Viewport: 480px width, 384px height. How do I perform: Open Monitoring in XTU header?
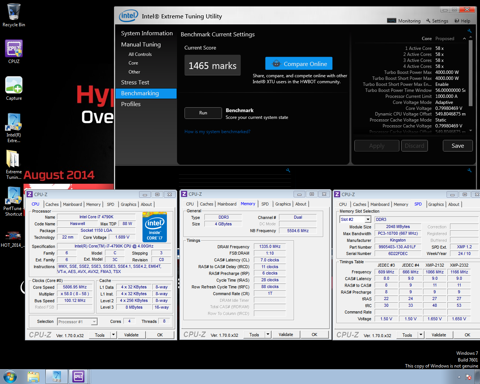[404, 21]
